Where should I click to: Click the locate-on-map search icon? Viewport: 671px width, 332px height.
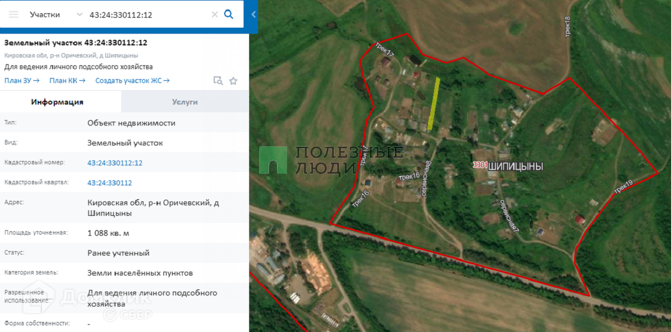coord(218,81)
